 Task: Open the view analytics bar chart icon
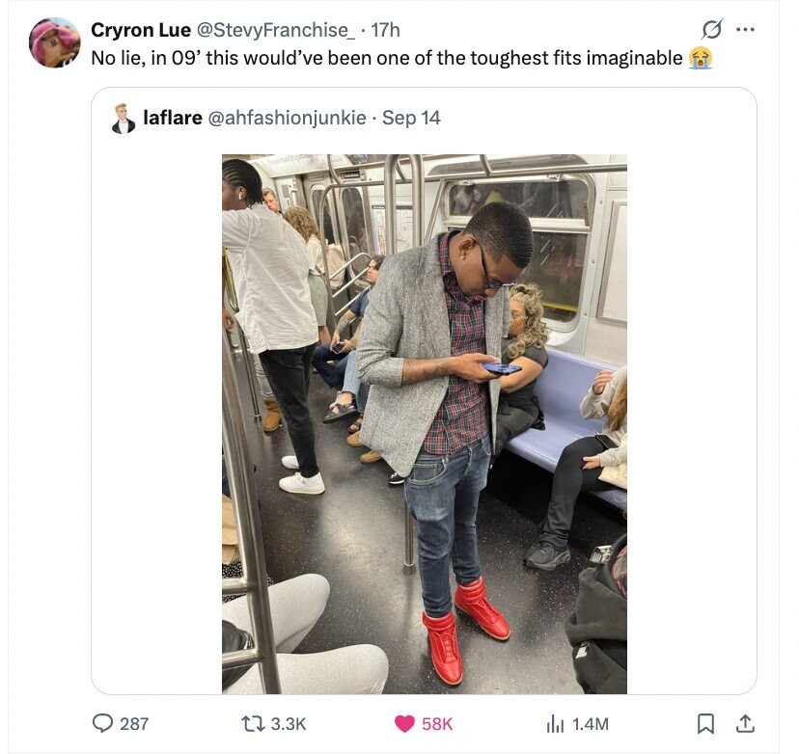point(555,723)
